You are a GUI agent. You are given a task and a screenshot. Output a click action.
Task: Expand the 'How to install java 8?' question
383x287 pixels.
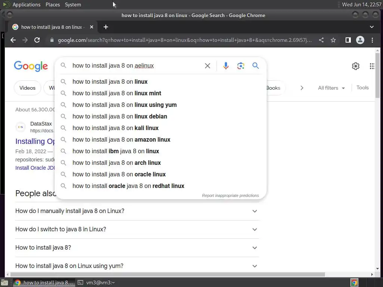137,248
